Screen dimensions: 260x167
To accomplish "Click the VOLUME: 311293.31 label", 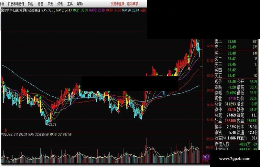I will pyautogui.click(x=14, y=134).
